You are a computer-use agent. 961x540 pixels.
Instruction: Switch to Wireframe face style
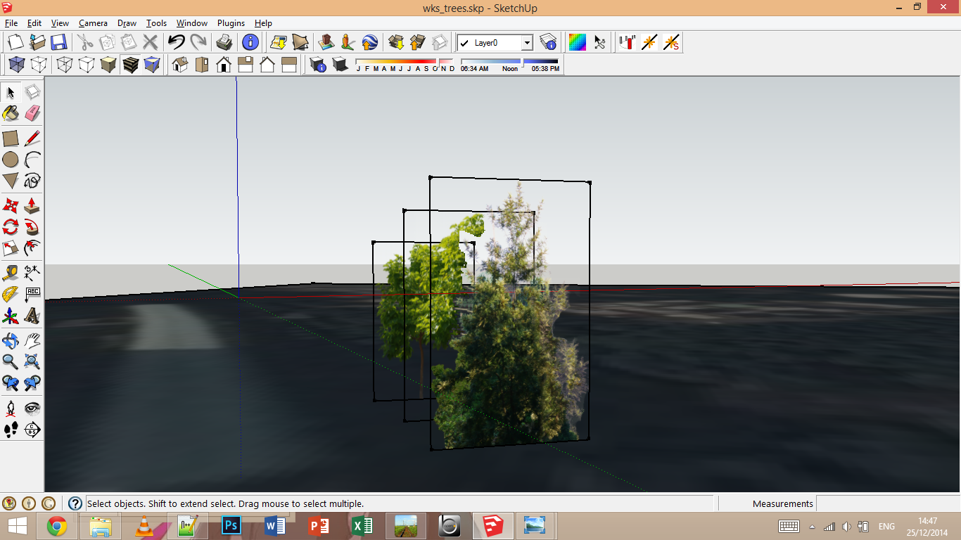[64, 65]
